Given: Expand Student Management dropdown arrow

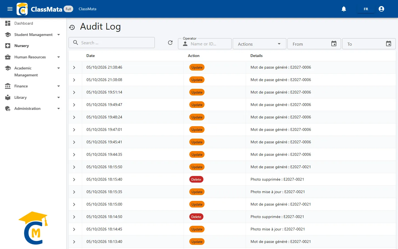Looking at the screenshot, I should click(x=59, y=35).
